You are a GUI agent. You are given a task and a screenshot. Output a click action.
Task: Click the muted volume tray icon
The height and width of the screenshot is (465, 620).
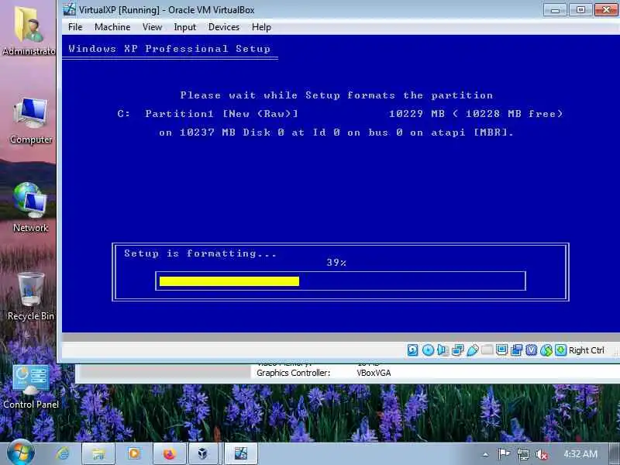[x=541, y=454]
